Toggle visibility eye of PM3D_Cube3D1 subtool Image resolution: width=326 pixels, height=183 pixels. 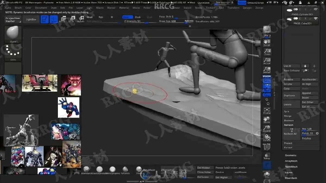tap(315, 18)
